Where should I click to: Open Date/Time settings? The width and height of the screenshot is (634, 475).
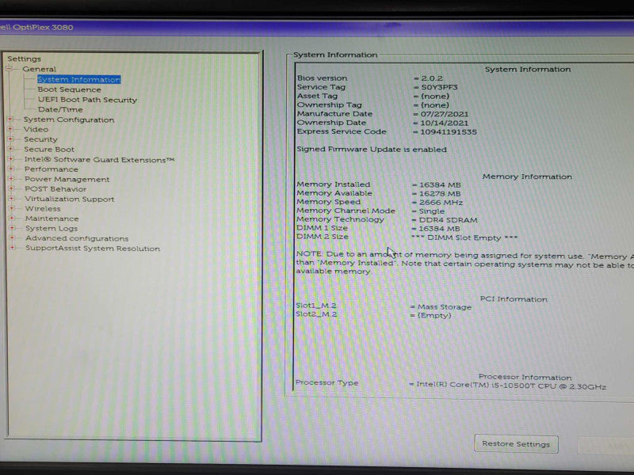(60, 109)
